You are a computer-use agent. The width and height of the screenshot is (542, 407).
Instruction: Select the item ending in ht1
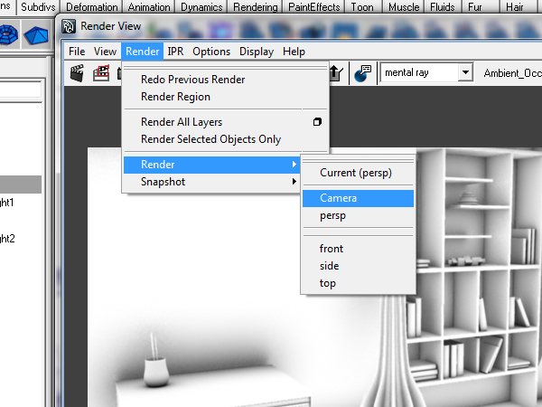[x=7, y=203]
